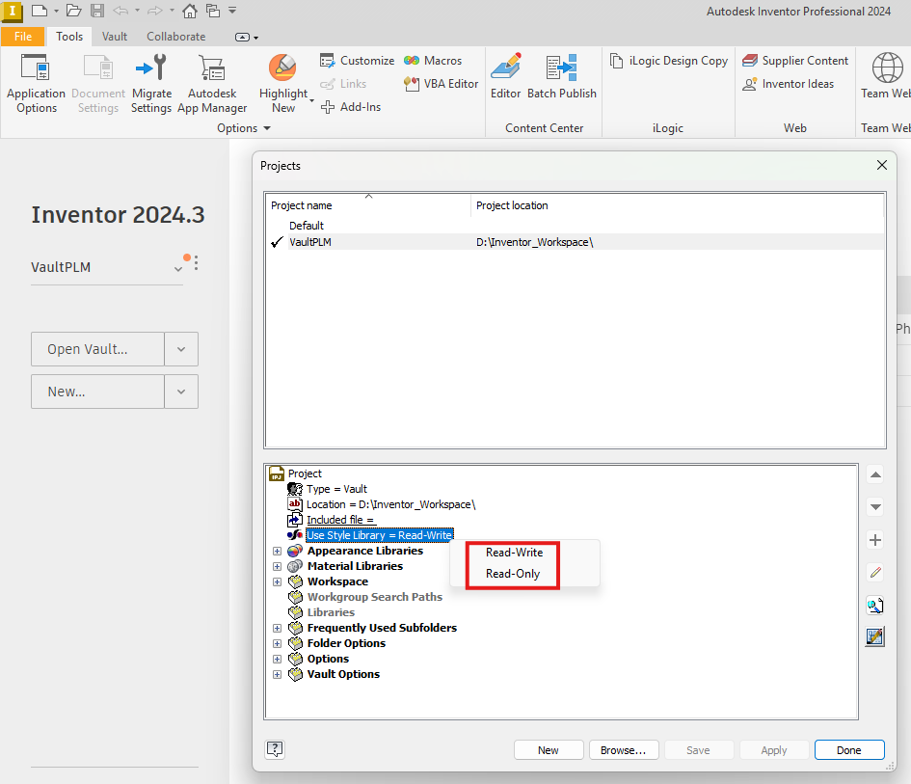The height and width of the screenshot is (784, 911).
Task: Click the Home icon in quick access toolbar
Action: point(189,11)
